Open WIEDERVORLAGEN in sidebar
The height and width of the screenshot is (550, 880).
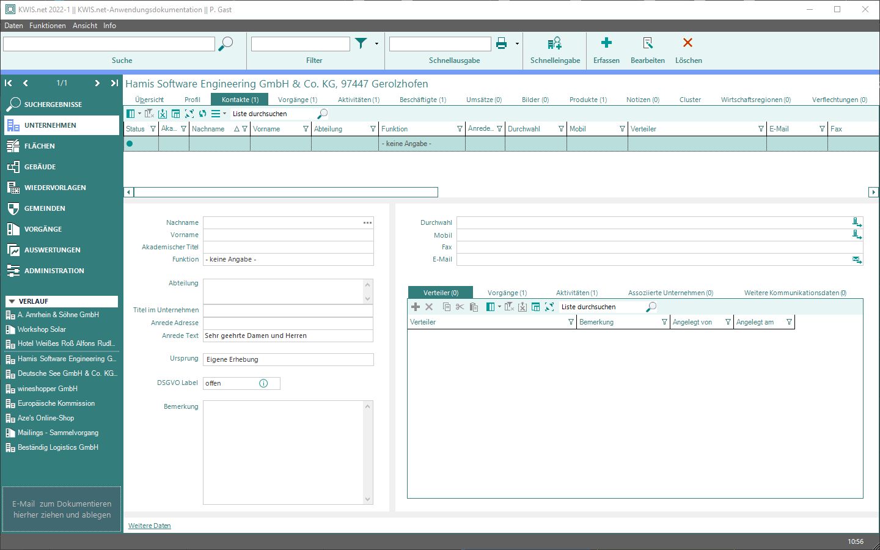coord(61,188)
